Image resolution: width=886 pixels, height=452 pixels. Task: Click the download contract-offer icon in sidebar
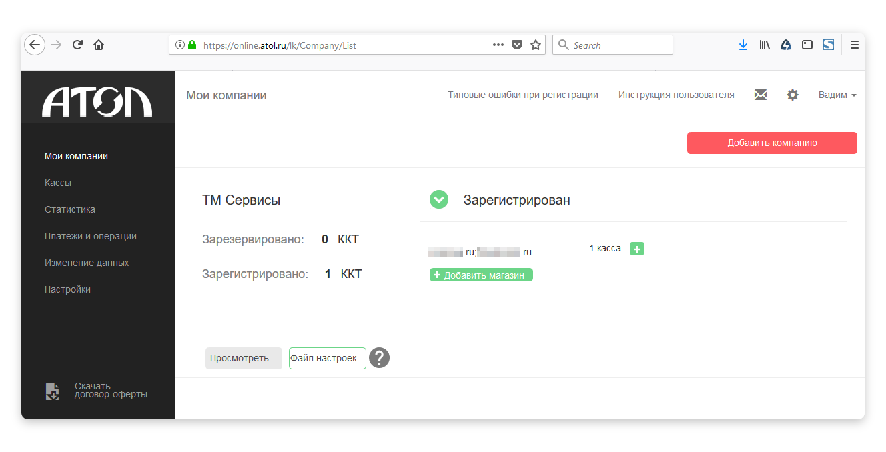point(53,391)
